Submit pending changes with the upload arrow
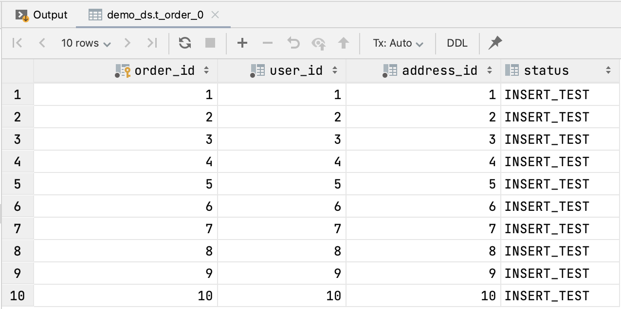Screen dimensions: 621x309 [x=344, y=43]
